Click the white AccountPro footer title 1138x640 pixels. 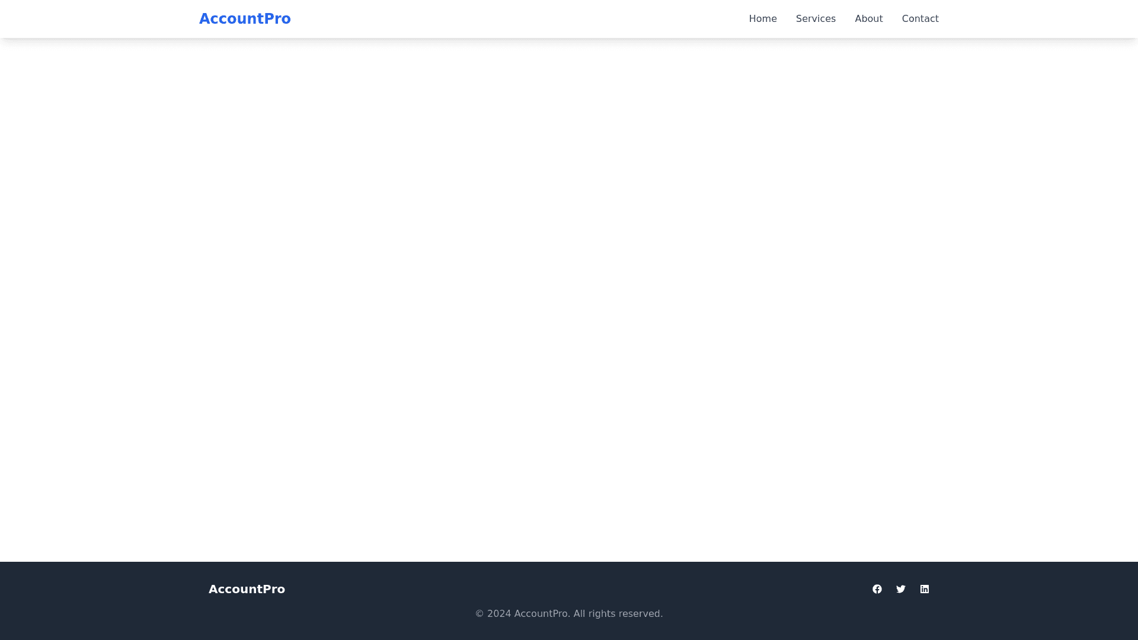pos(247,589)
